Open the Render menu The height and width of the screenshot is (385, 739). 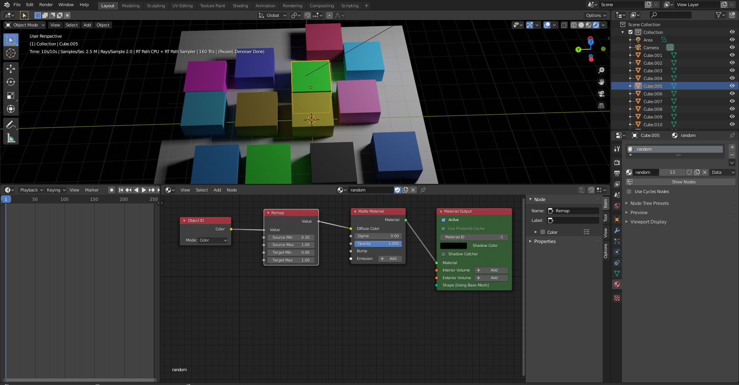(x=46, y=5)
